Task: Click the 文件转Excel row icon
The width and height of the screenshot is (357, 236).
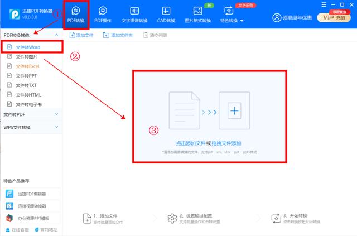Action: tap(9, 66)
